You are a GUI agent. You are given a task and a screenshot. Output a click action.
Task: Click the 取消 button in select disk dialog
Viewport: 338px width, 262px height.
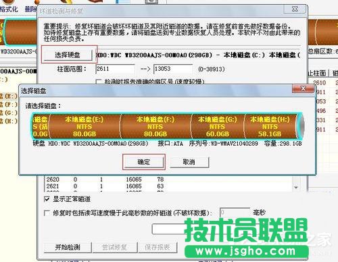click(189, 162)
